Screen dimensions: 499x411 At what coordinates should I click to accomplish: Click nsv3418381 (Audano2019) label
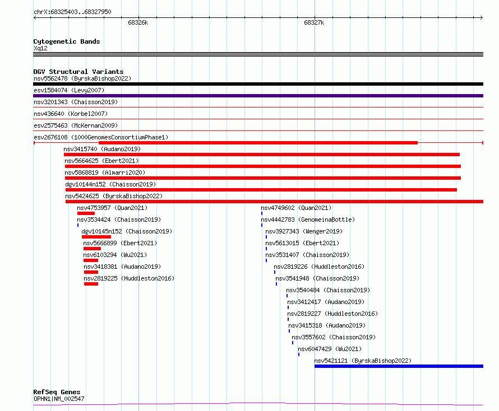(123, 267)
